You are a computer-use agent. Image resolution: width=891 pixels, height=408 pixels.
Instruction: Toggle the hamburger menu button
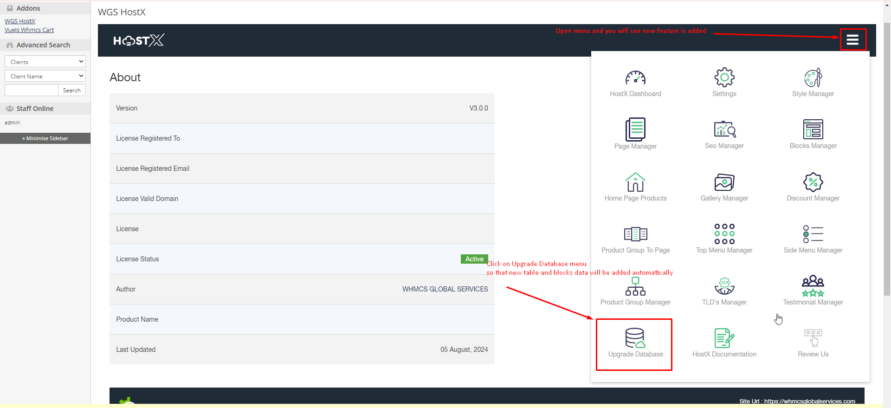tap(852, 40)
